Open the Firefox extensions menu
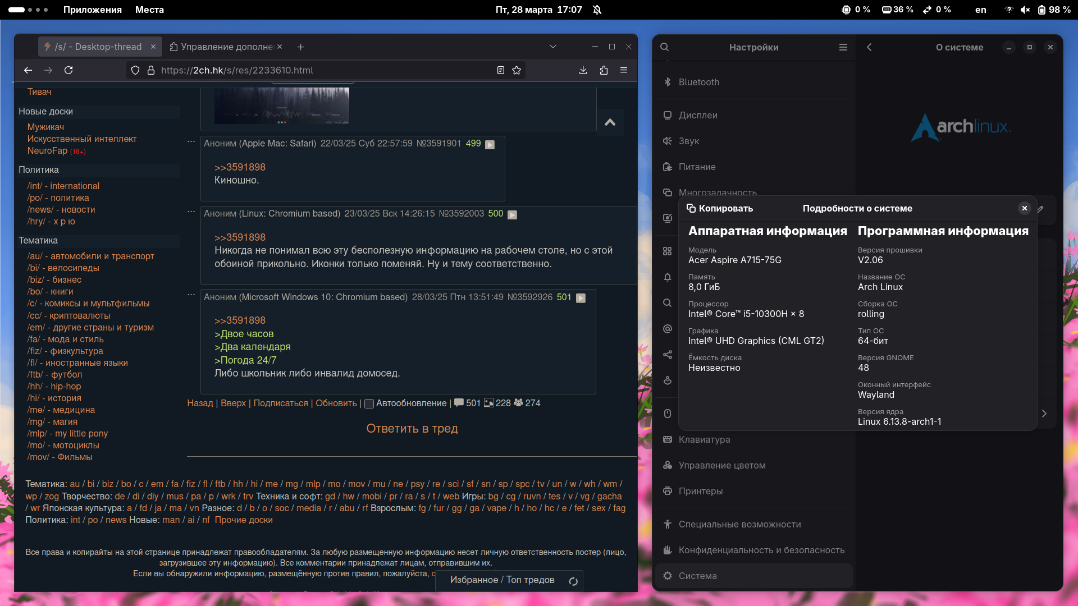Image resolution: width=1078 pixels, height=606 pixels. pos(604,70)
